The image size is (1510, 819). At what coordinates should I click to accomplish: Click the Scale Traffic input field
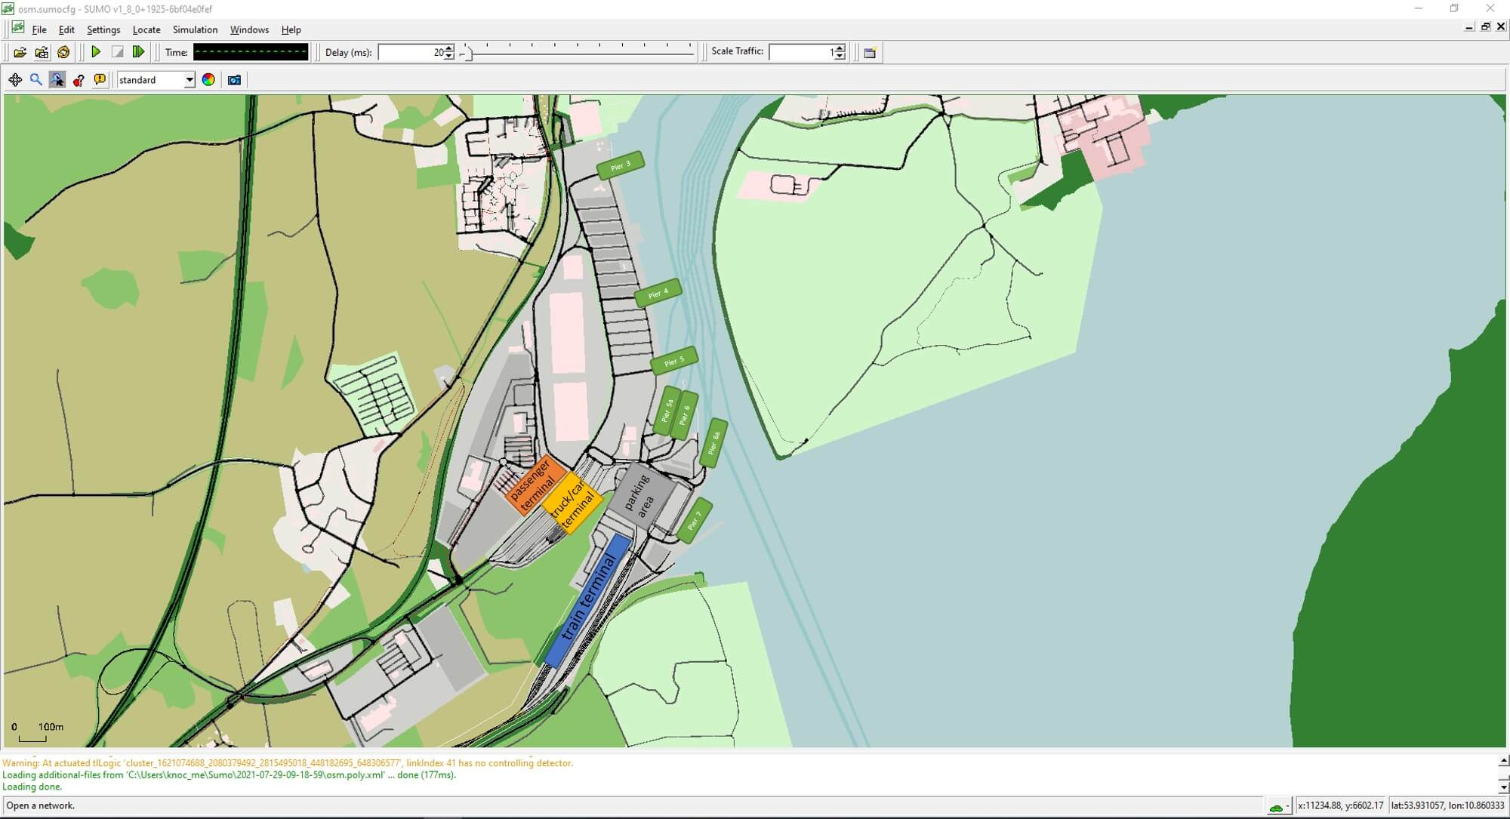[800, 52]
